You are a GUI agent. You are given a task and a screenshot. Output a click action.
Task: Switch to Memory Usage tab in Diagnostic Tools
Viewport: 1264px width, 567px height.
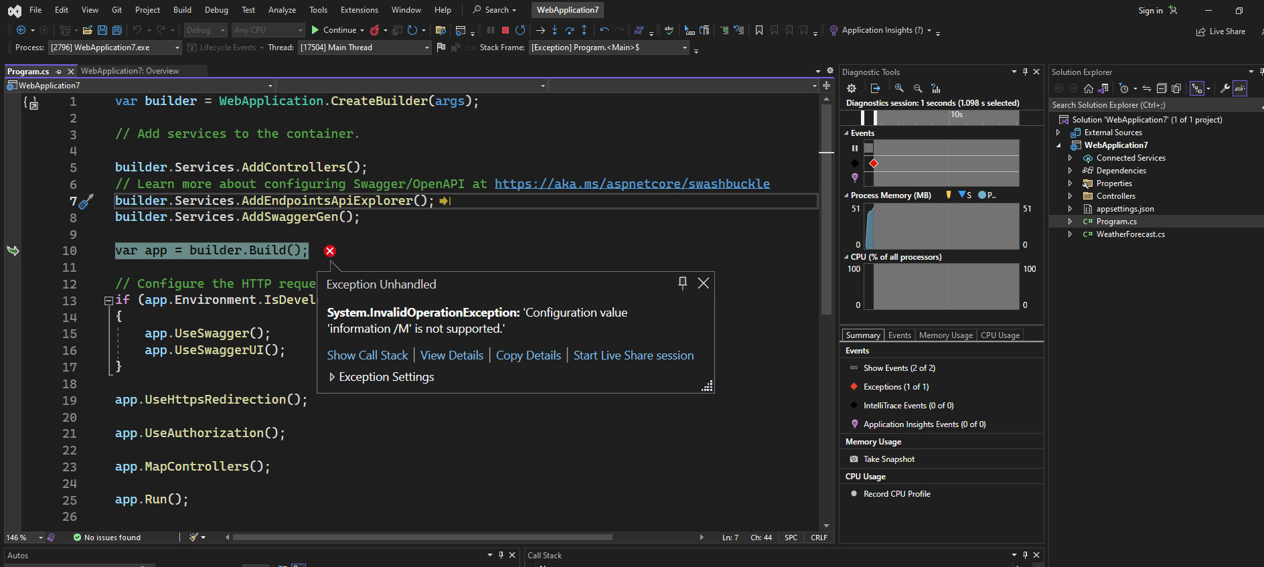945,335
